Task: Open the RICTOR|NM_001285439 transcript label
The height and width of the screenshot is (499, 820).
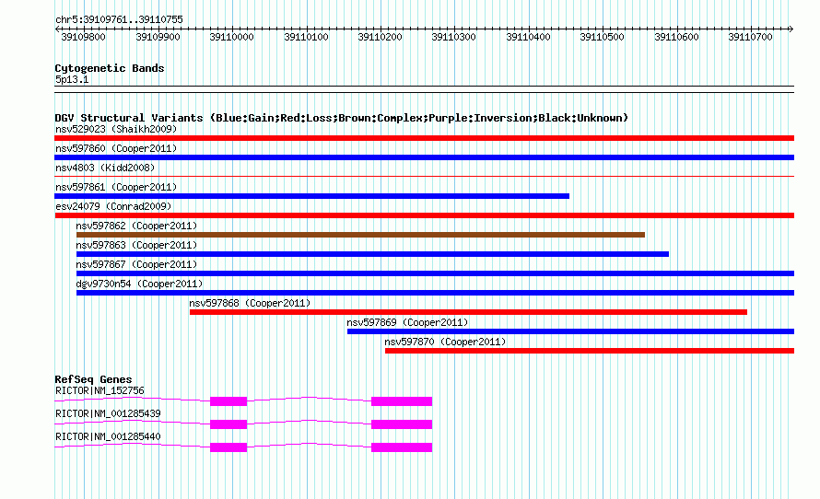Action: pyautogui.click(x=108, y=413)
